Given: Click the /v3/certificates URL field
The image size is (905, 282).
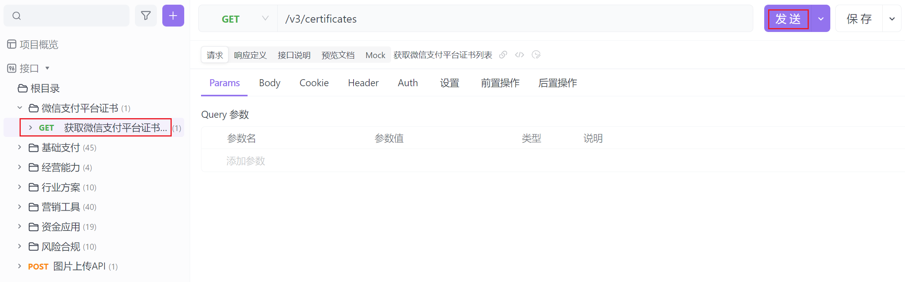Looking at the screenshot, I should [515, 19].
